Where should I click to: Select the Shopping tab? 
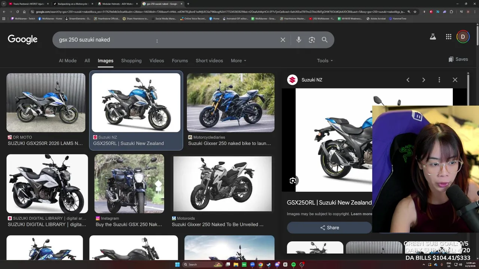click(131, 61)
